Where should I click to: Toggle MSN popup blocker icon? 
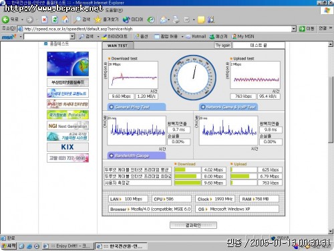(157, 36)
